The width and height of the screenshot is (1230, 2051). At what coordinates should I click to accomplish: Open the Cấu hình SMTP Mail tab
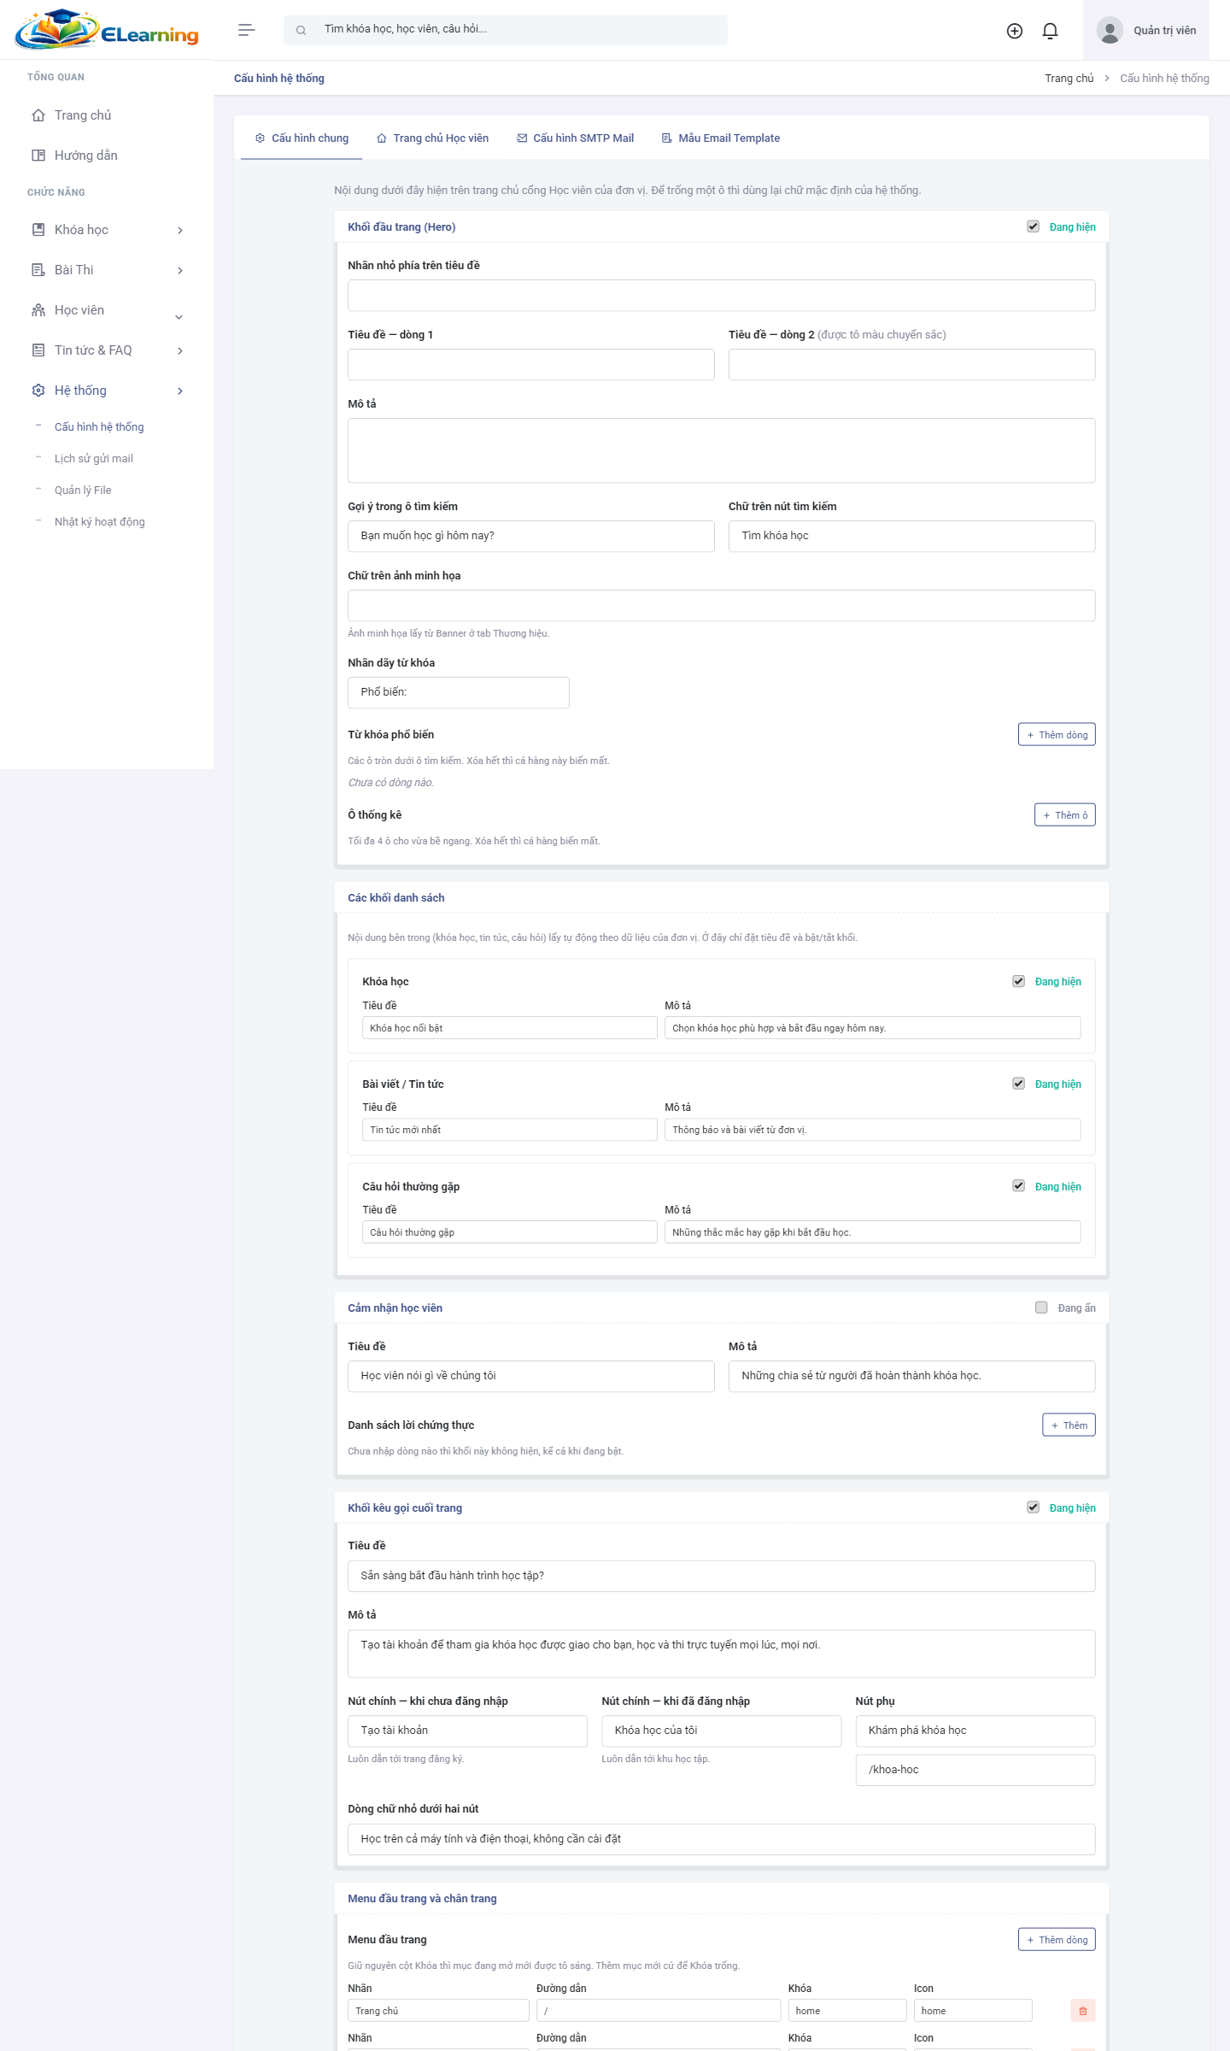pyautogui.click(x=575, y=138)
